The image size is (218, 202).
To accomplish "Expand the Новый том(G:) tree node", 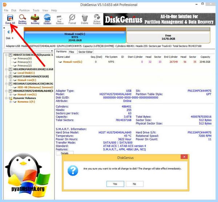I will [x=11, y=95].
